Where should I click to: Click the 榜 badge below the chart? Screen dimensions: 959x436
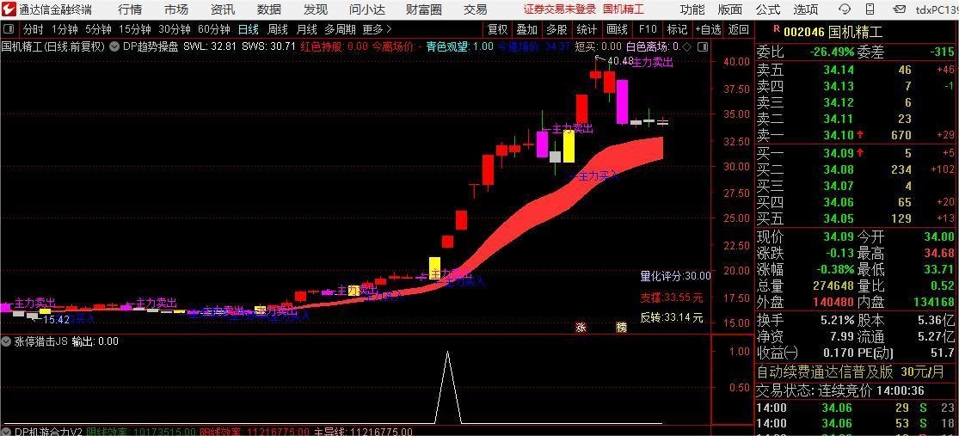coord(621,327)
